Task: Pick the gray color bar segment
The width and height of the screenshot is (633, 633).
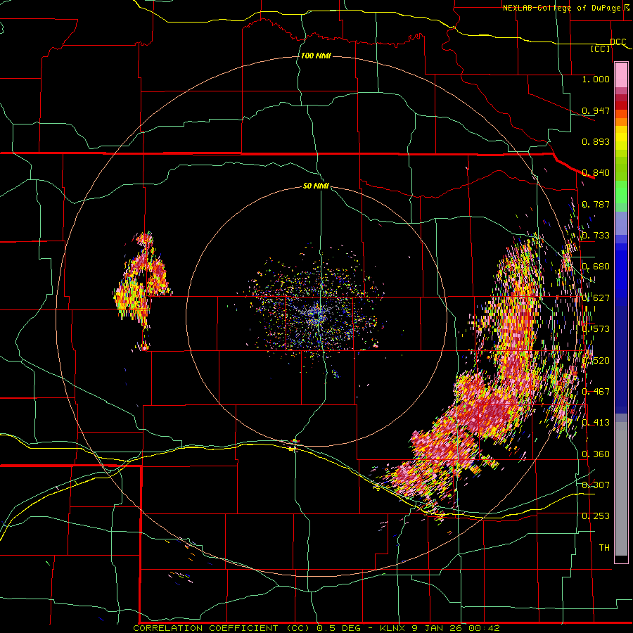Action: tap(621, 489)
